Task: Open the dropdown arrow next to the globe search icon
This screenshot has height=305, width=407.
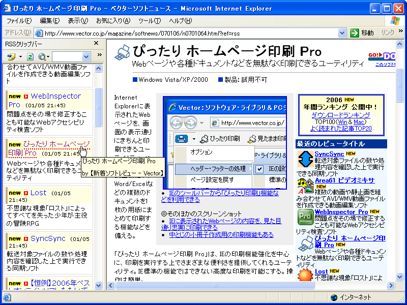Action: tap(48, 57)
